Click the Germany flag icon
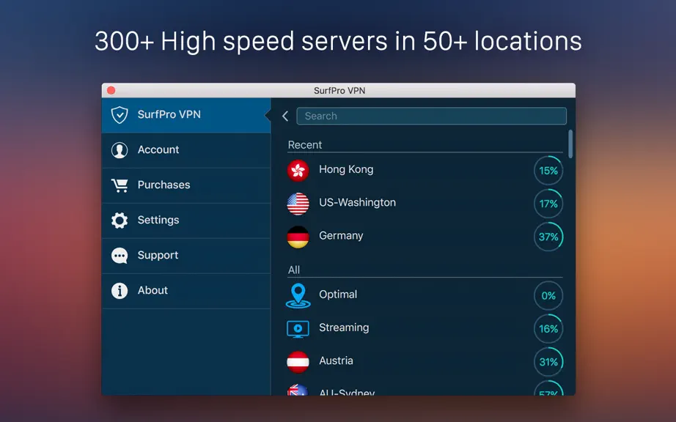Image resolution: width=676 pixels, height=422 pixels. click(x=298, y=237)
